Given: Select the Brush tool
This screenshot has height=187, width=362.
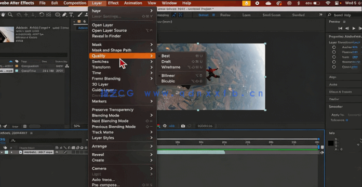Looking at the screenshot, I should 79,15.
